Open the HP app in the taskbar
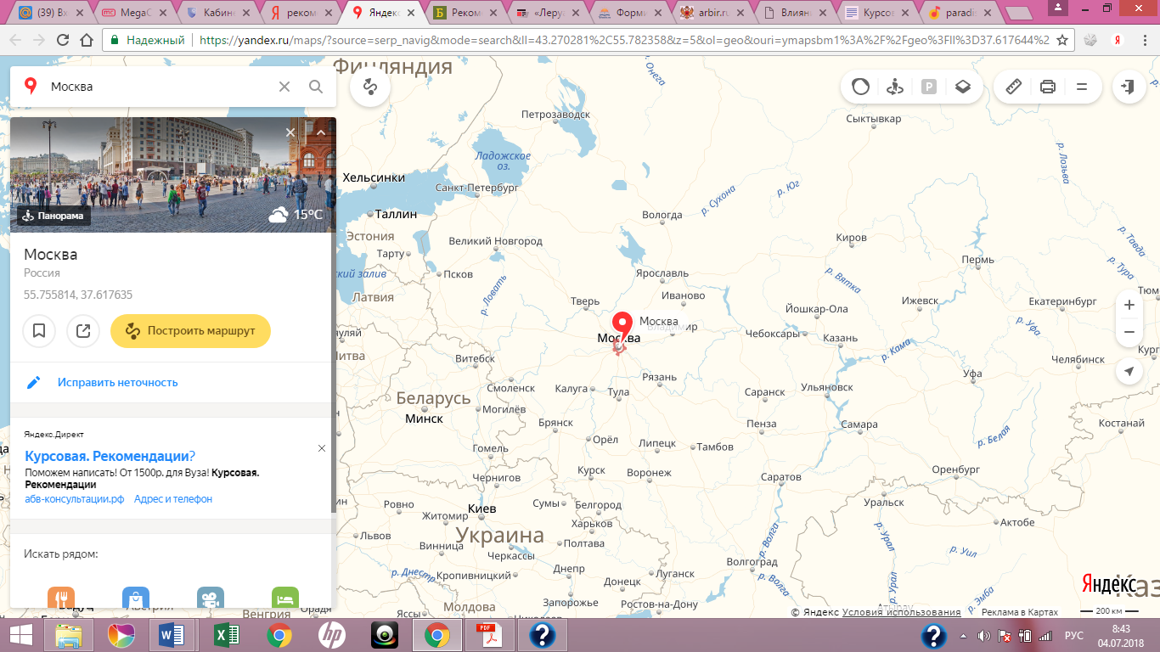Image resolution: width=1160 pixels, height=652 pixels. [331, 635]
